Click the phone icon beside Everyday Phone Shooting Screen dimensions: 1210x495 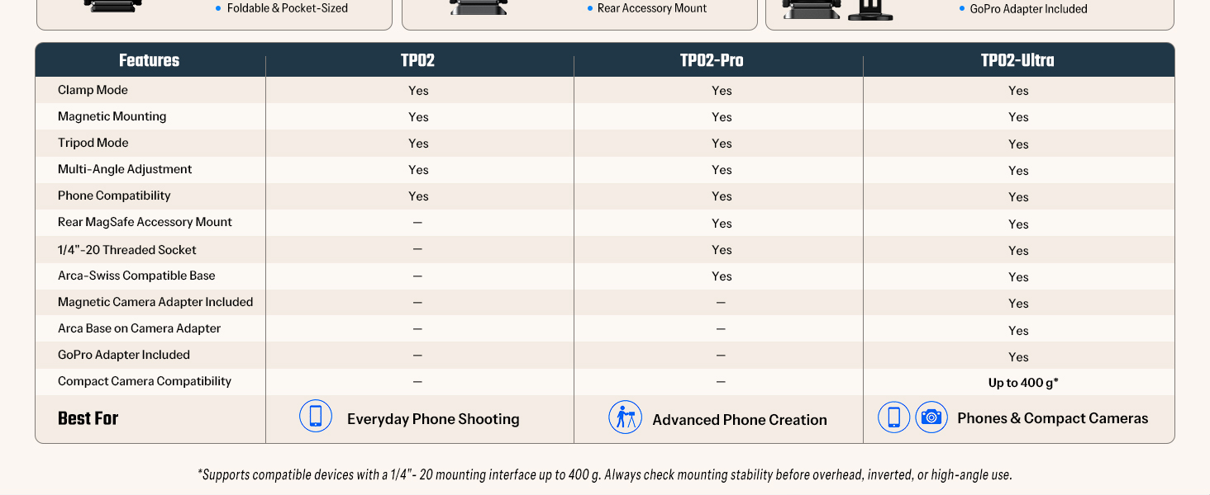(x=316, y=417)
